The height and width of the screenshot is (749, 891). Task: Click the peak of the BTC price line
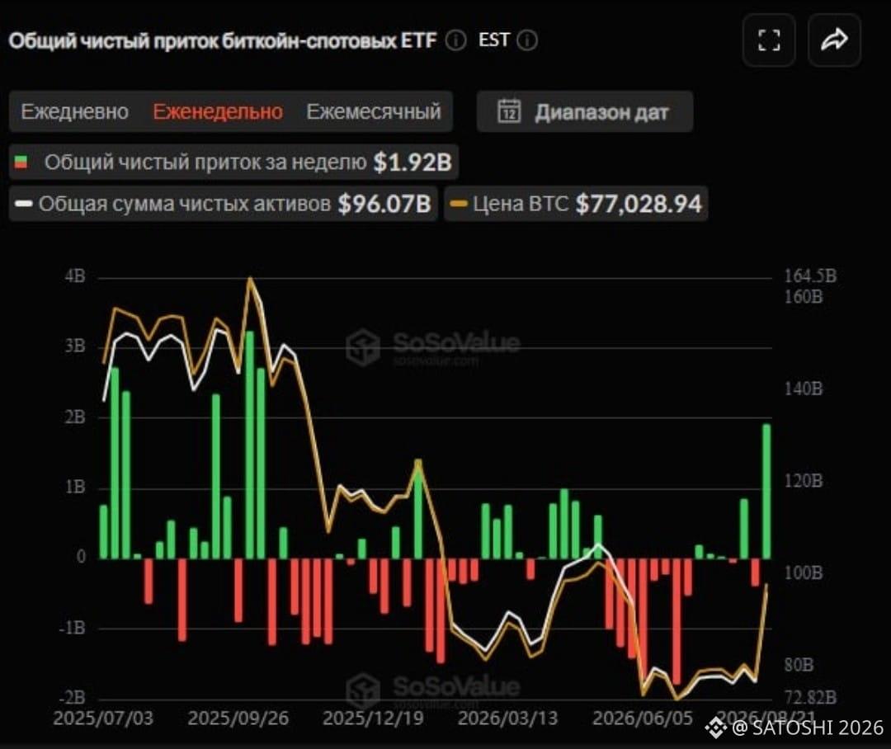coord(249,279)
